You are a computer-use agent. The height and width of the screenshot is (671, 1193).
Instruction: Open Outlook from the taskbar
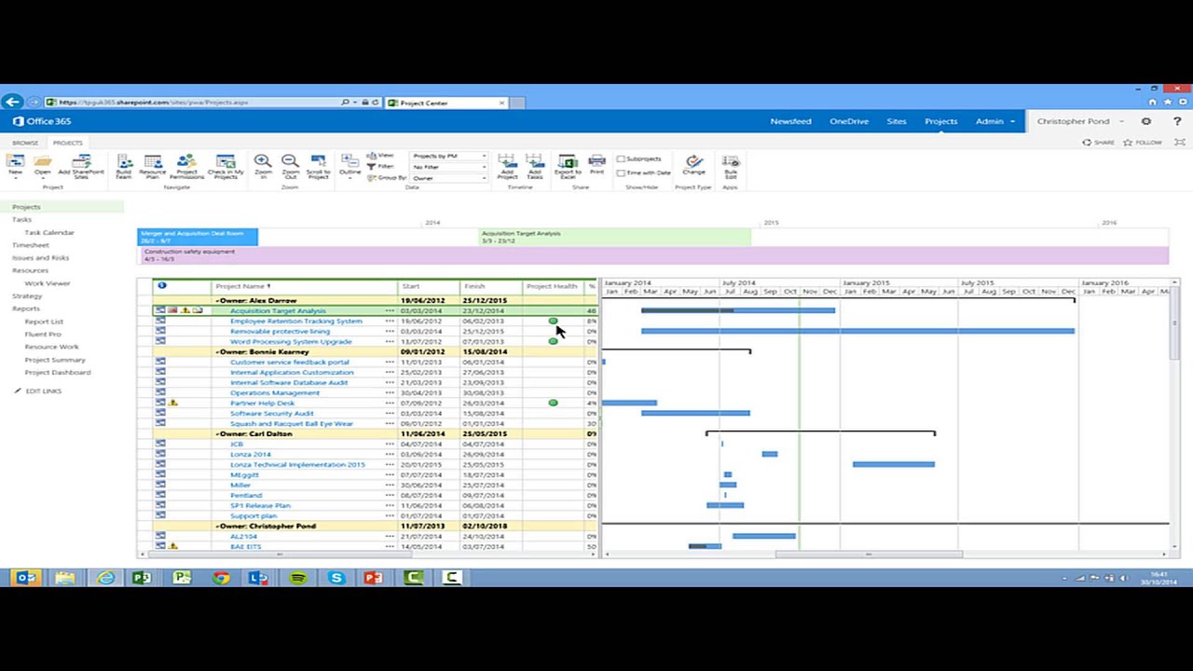[x=26, y=578]
